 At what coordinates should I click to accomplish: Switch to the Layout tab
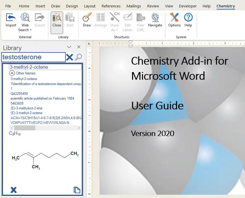90,6
